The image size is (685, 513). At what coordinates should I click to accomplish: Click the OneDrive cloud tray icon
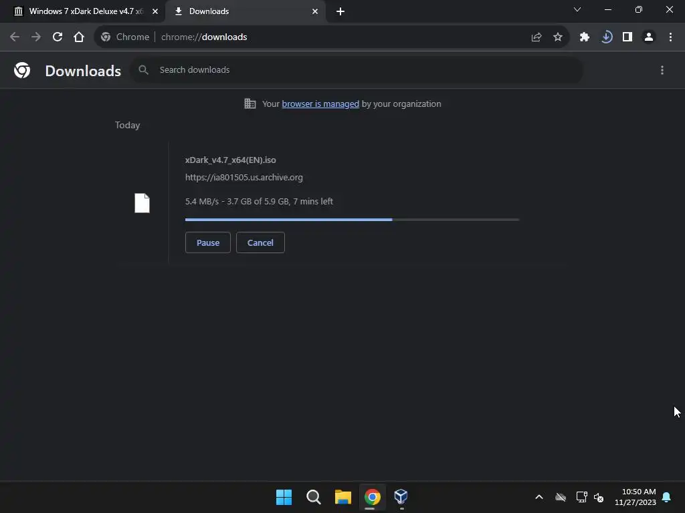(561, 497)
